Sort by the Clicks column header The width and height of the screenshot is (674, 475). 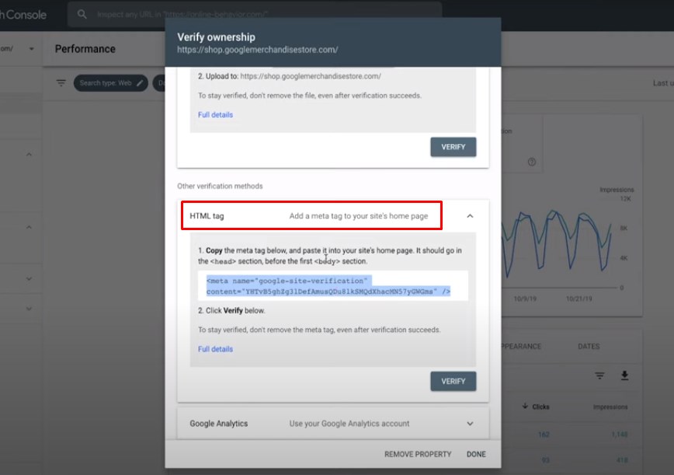coord(536,407)
